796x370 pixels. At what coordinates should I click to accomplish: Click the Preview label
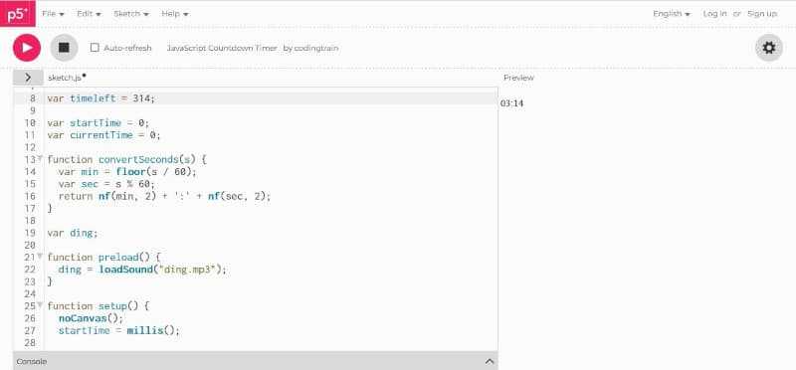click(518, 78)
